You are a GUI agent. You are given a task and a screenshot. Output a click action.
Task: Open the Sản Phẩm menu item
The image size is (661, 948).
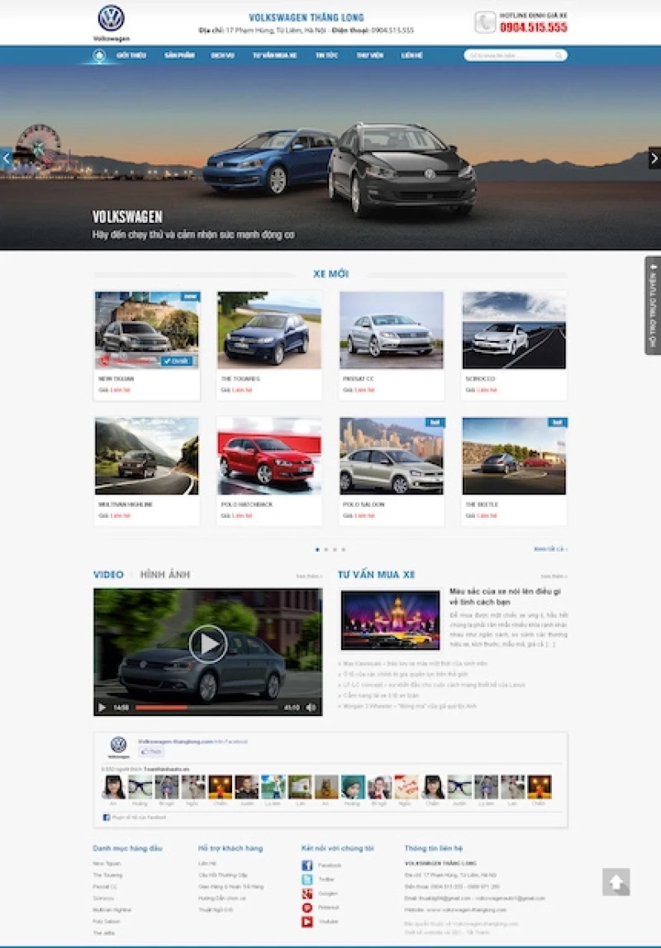179,56
